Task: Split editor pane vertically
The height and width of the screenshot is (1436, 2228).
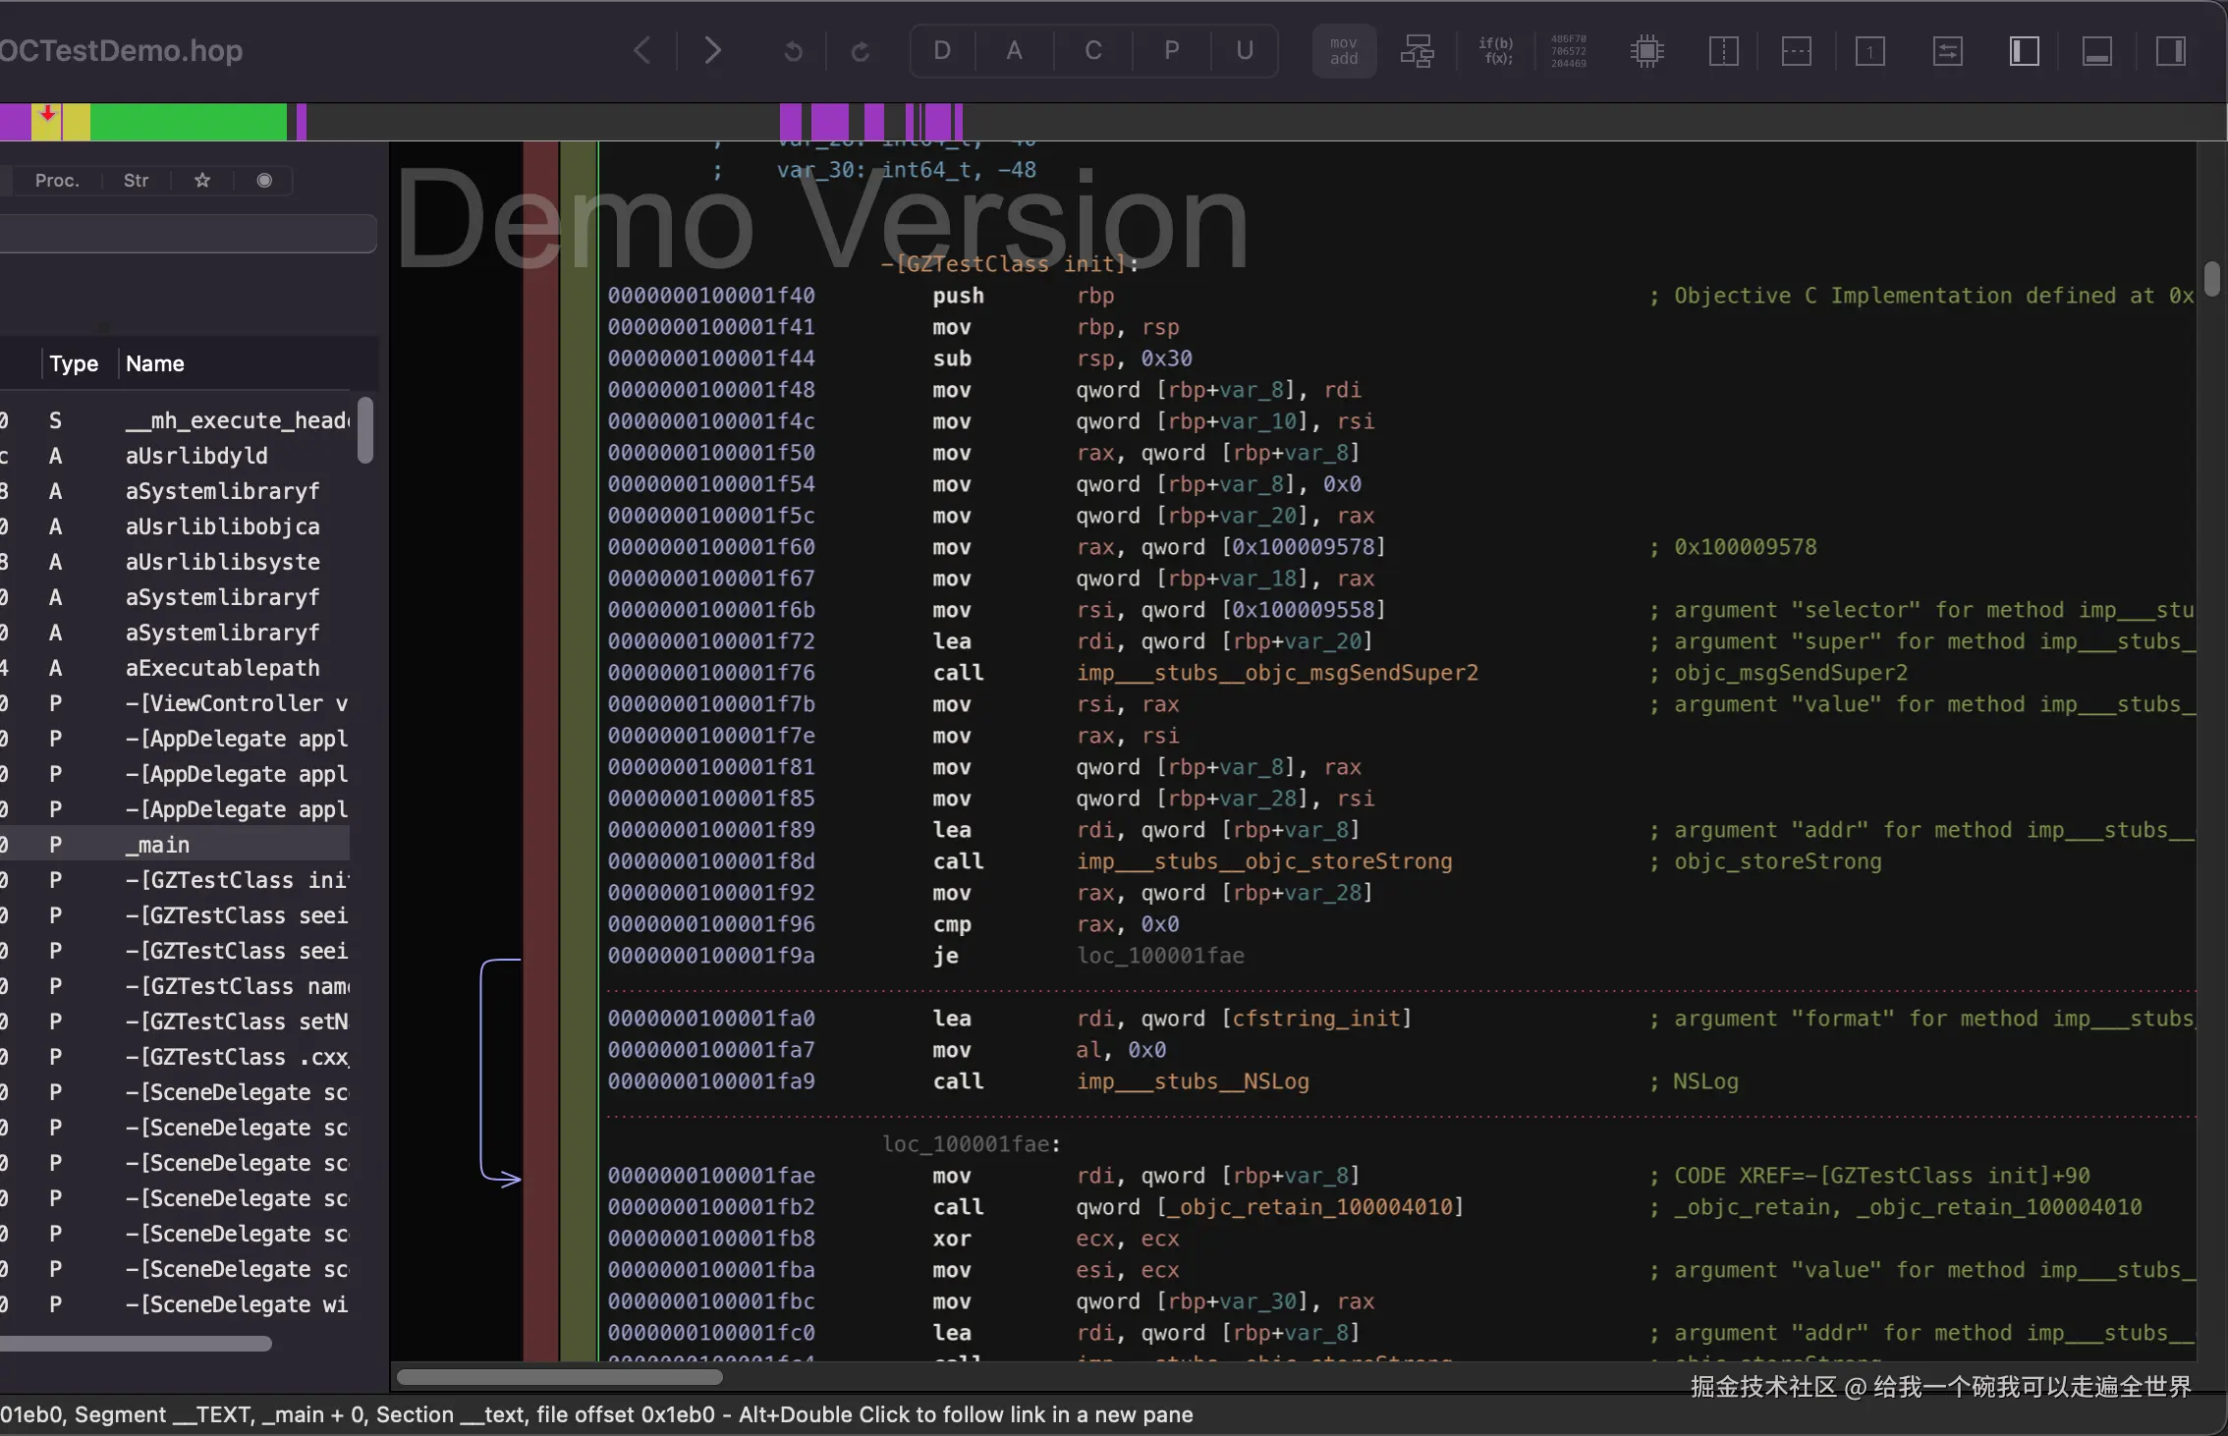Action: coord(1723,51)
